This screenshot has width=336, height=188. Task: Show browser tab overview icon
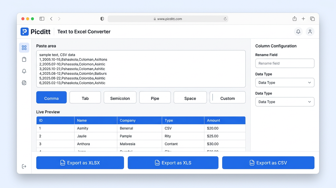coord(312,19)
